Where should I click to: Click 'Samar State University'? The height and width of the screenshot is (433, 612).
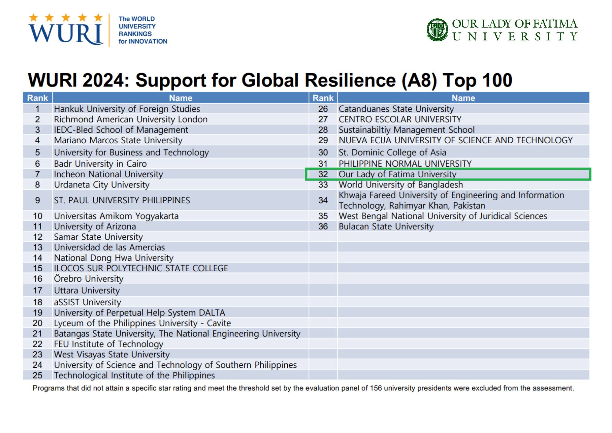(x=98, y=237)
